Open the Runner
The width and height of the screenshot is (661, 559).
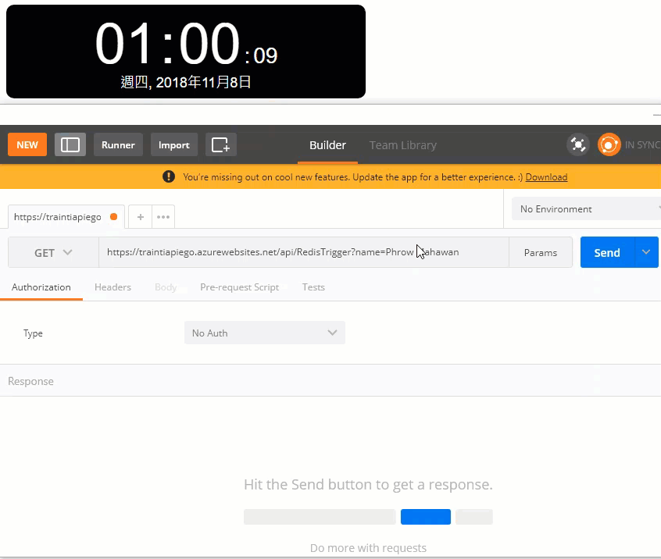[x=118, y=145]
